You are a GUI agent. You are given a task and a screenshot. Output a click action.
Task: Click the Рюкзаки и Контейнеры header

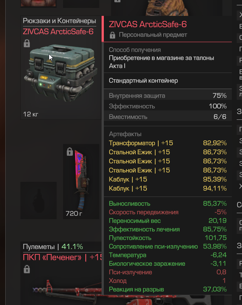(x=60, y=21)
